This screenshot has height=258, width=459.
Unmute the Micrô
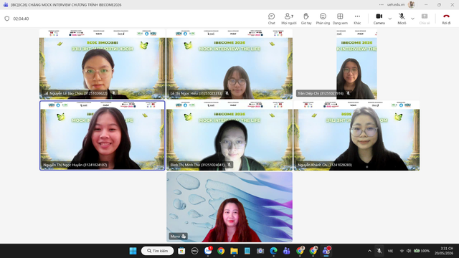click(x=402, y=19)
